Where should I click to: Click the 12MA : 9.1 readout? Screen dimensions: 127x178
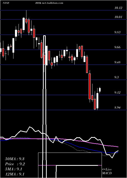tap(15, 174)
